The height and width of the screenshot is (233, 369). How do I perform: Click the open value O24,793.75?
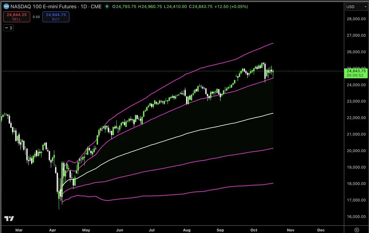coord(125,6)
